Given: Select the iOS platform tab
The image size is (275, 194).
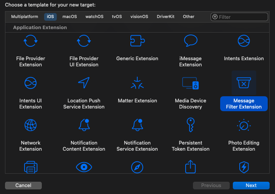Looking at the screenshot, I should pyautogui.click(x=50, y=16).
